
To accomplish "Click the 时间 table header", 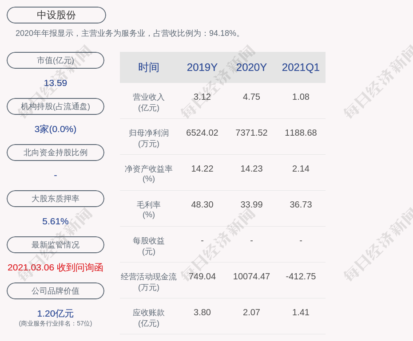I will coord(149,67).
